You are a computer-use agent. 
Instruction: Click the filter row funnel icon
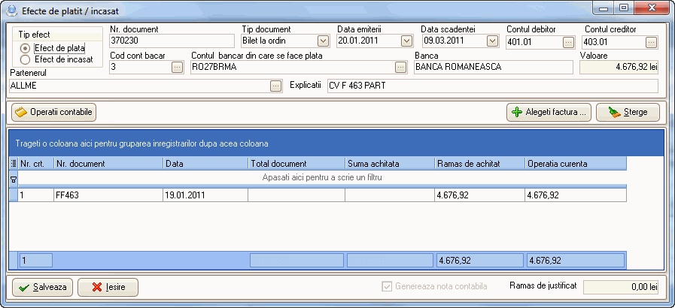click(x=13, y=179)
